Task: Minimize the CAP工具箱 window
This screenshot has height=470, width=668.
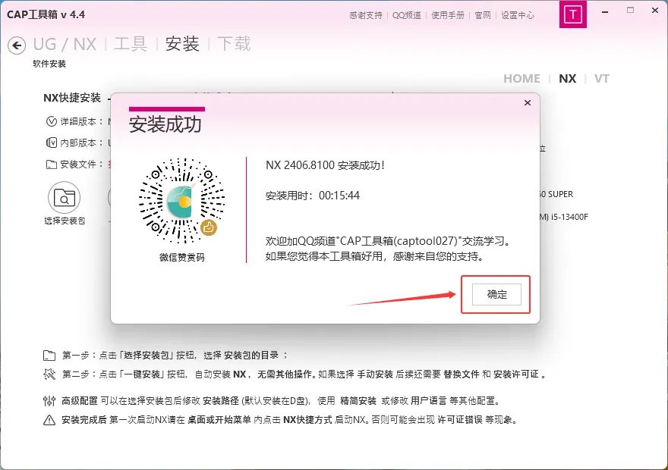Action: [x=605, y=11]
